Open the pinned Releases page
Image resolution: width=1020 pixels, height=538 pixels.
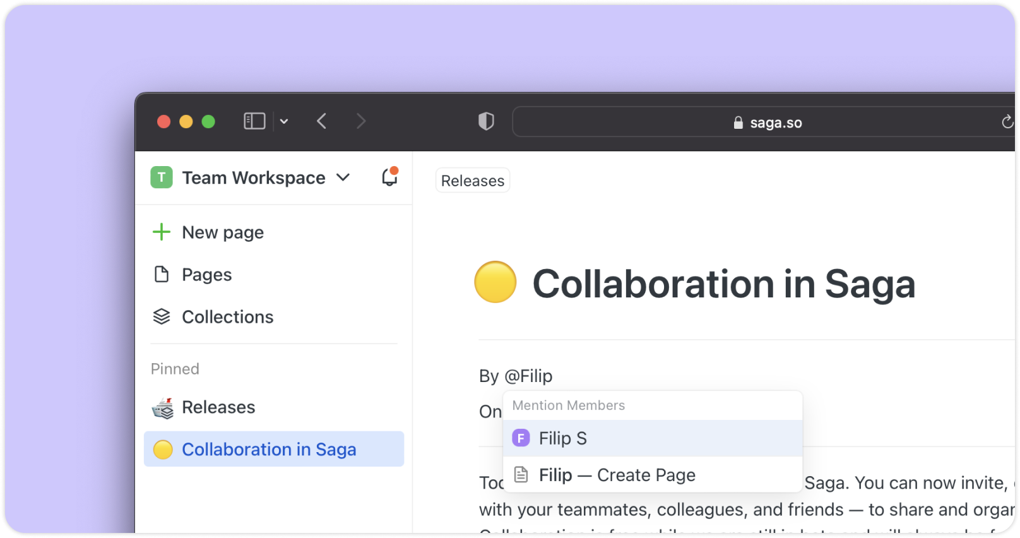tap(218, 407)
